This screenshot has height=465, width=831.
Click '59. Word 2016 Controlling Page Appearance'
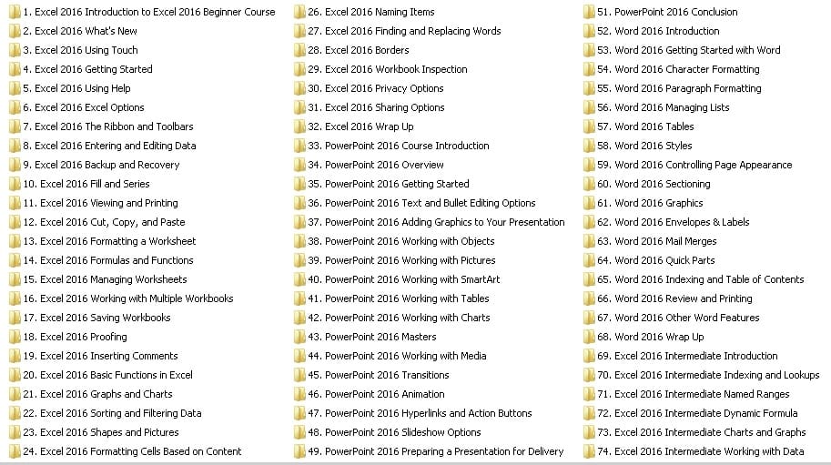pos(694,165)
